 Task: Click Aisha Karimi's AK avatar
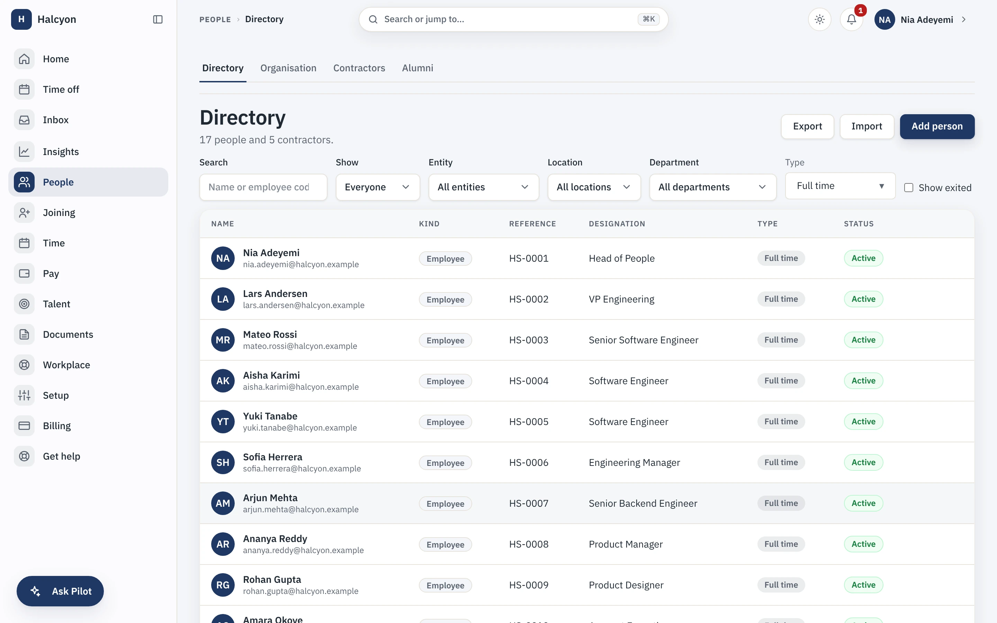tap(223, 381)
